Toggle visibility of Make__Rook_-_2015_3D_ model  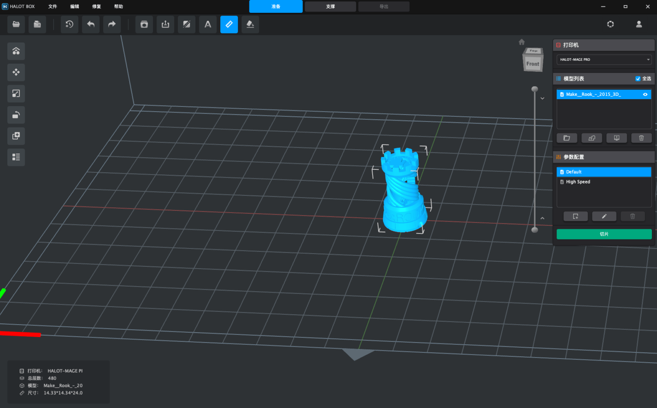645,94
